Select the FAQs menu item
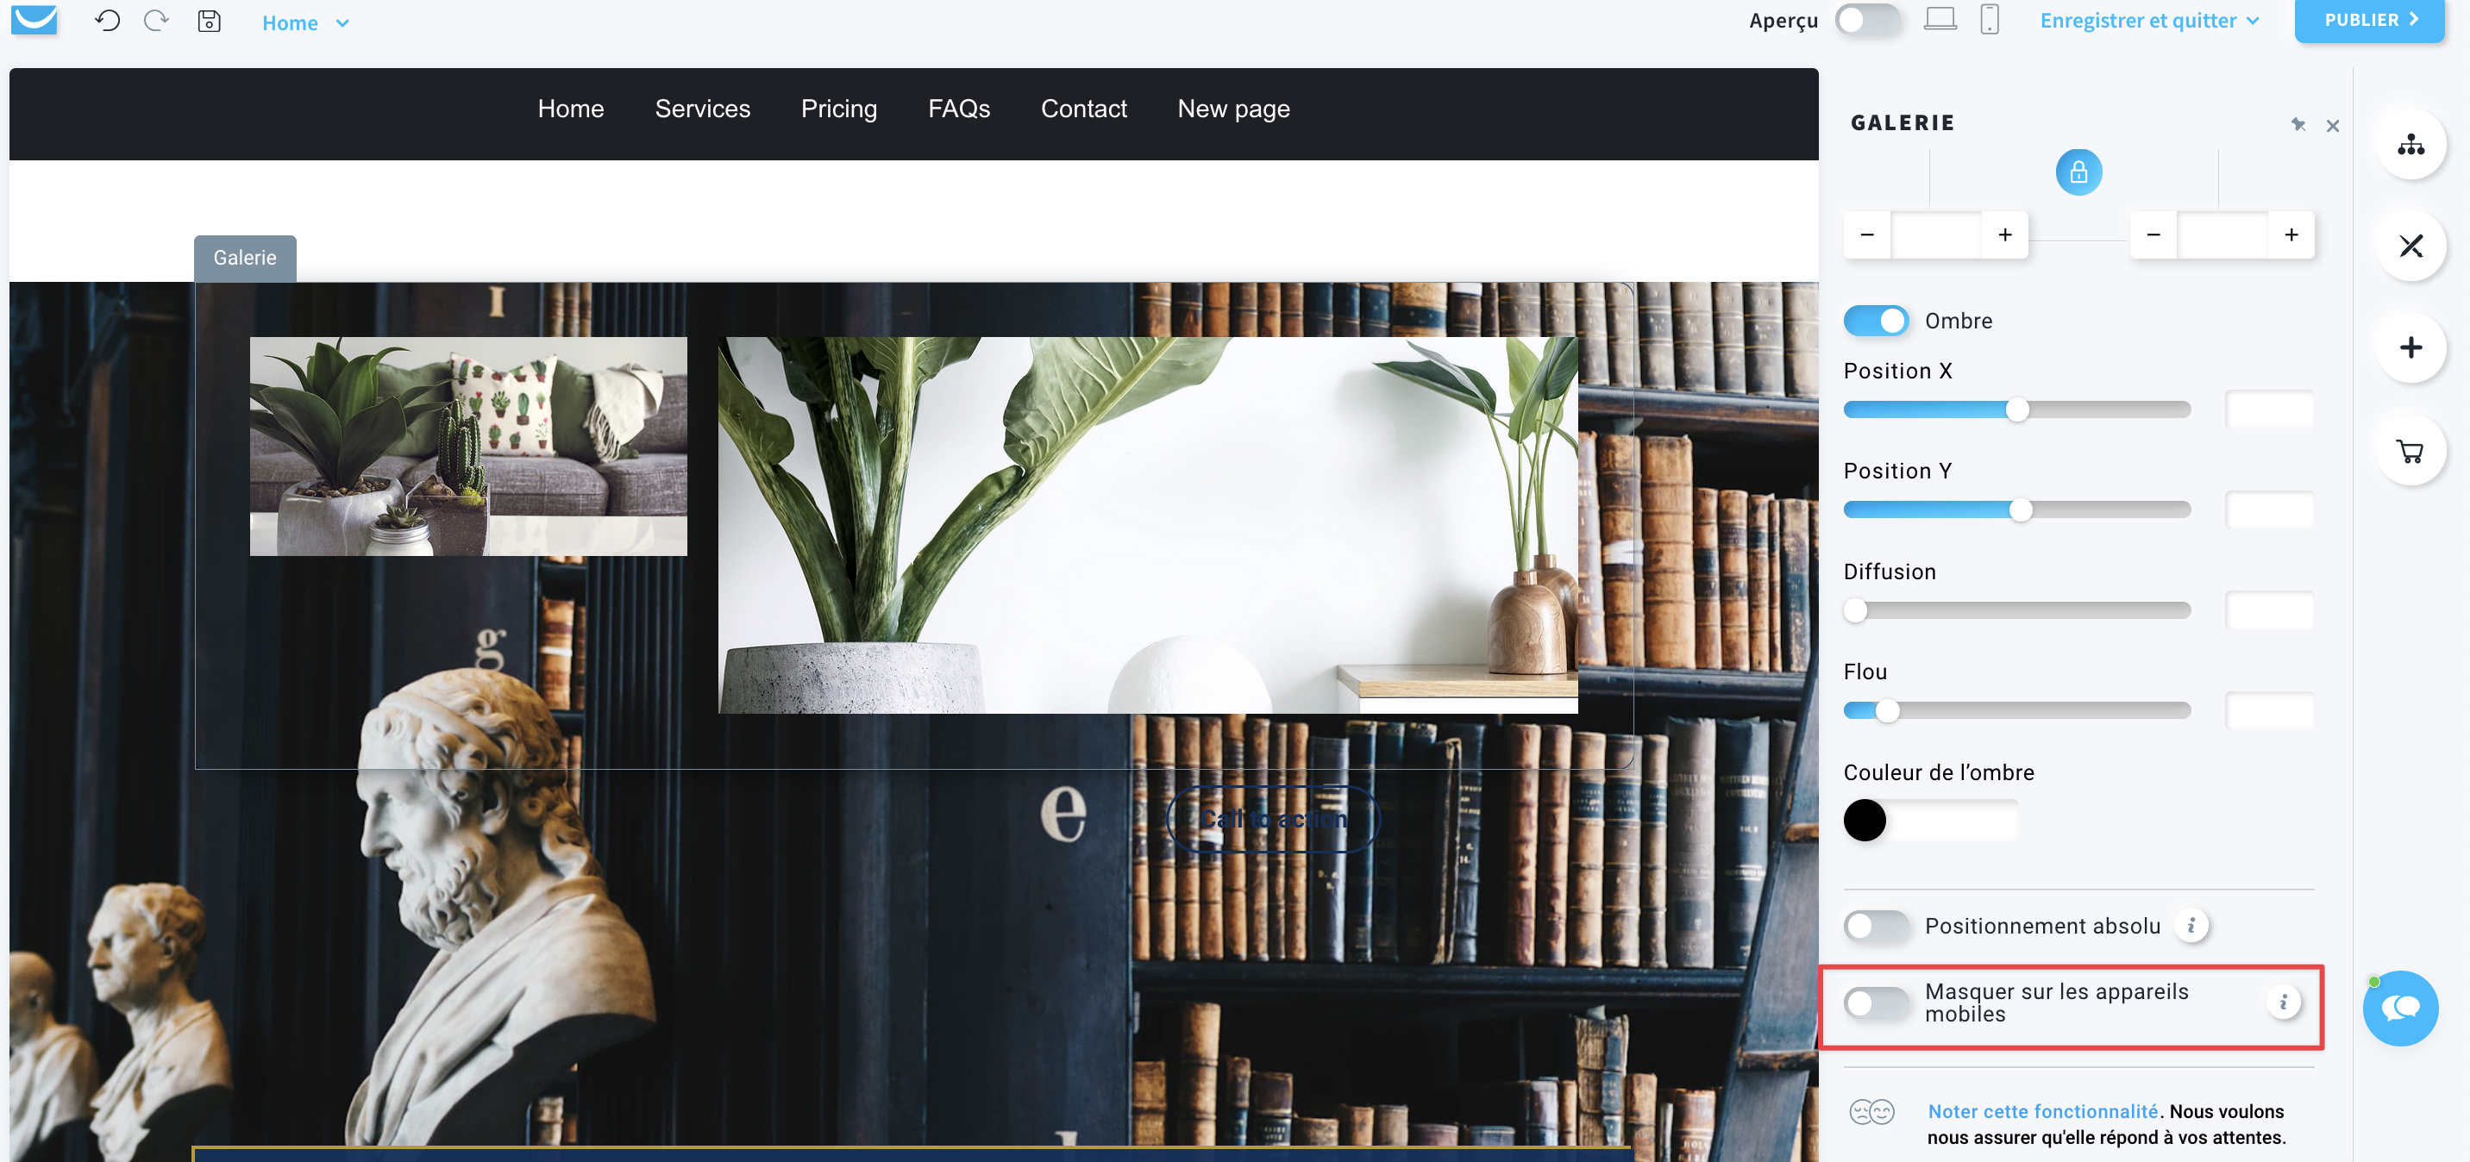The height and width of the screenshot is (1162, 2470). pyautogui.click(x=959, y=107)
